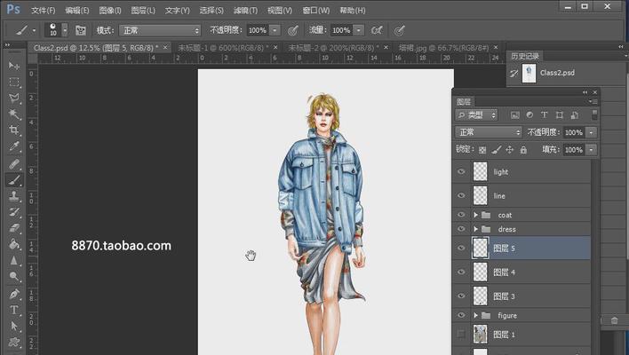The width and height of the screenshot is (629, 355).
Task: Open the brush preset picker arrow
Action: click(x=65, y=30)
